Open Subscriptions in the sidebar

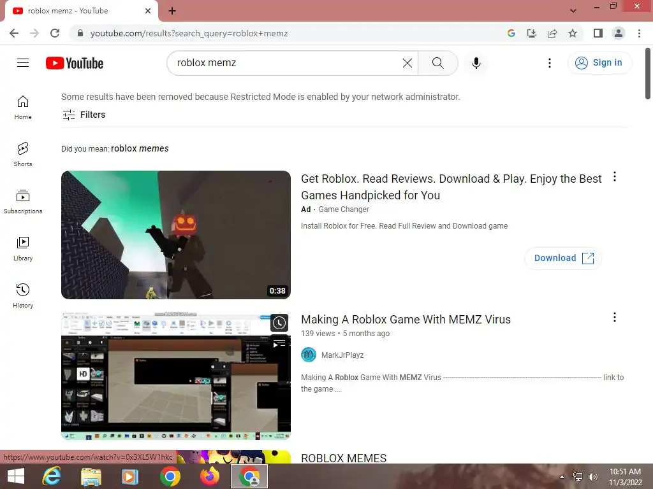coord(23,202)
